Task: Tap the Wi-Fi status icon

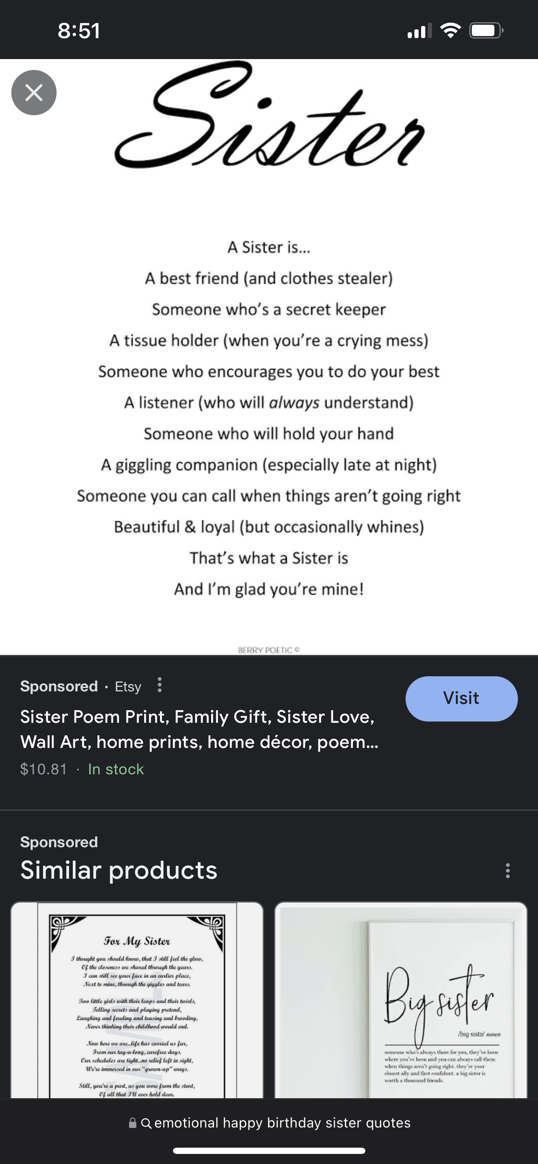Action: coord(450,31)
